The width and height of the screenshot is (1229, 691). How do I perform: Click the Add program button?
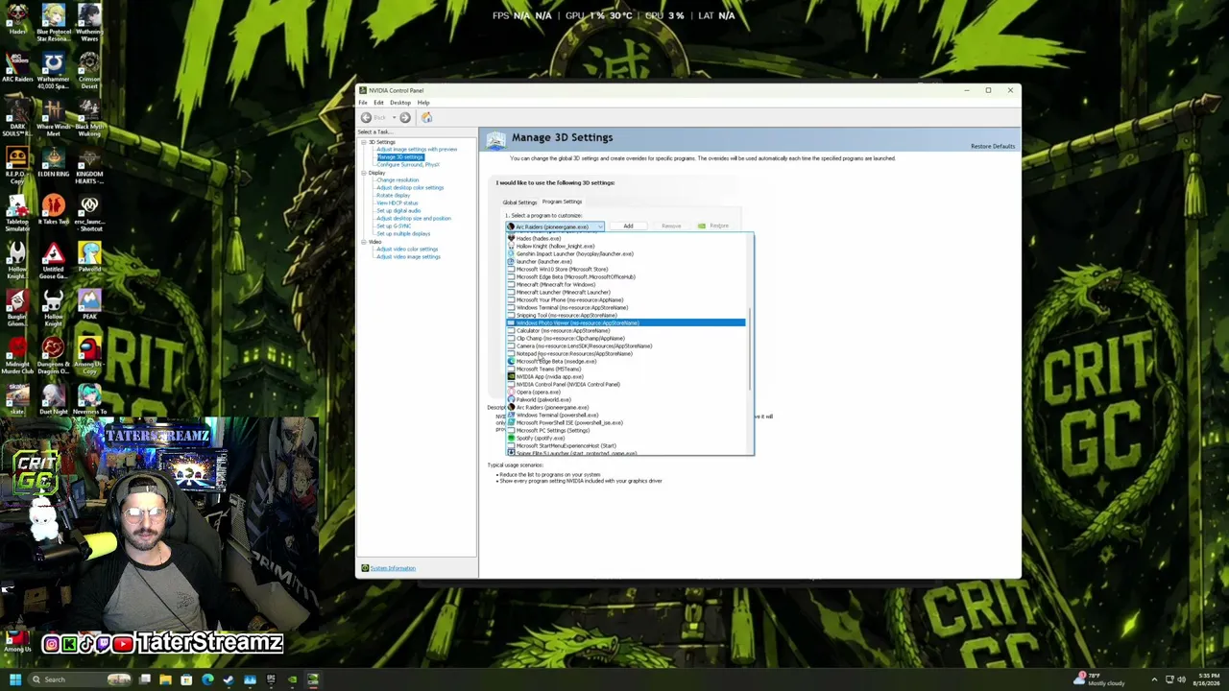pos(628,226)
